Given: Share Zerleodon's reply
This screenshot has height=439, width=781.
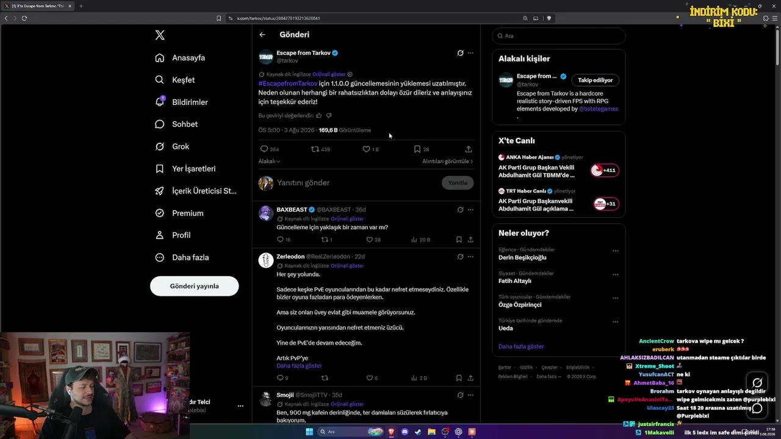Looking at the screenshot, I should coord(470,378).
